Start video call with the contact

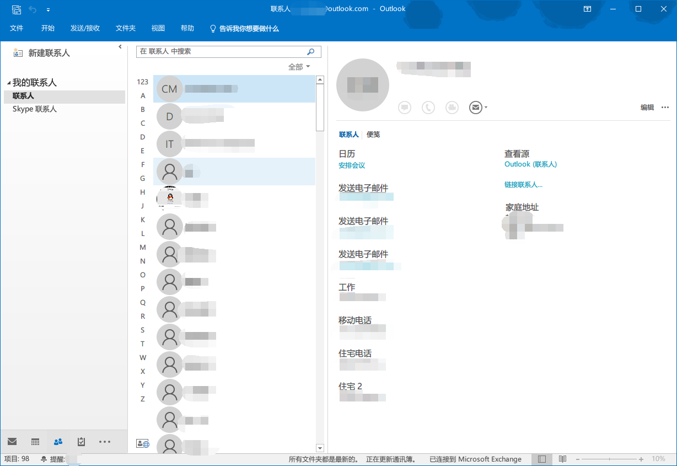tap(452, 108)
